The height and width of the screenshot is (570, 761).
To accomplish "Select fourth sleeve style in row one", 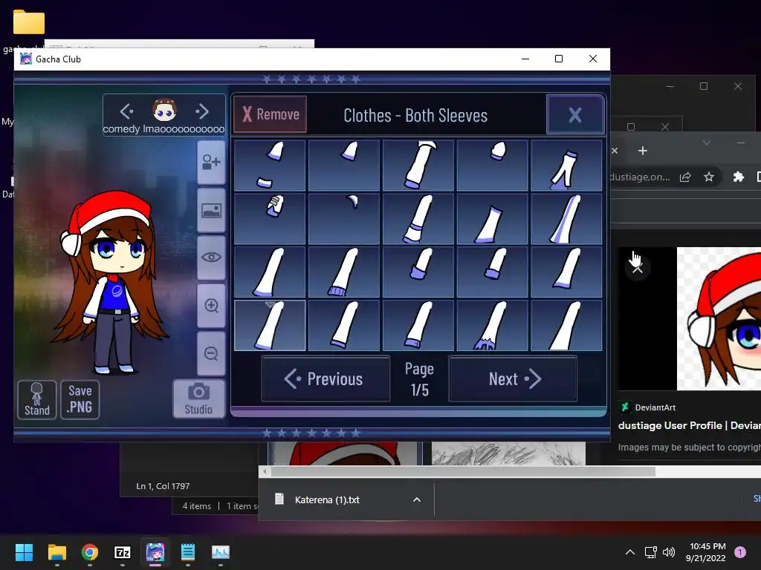I will 493,166.
